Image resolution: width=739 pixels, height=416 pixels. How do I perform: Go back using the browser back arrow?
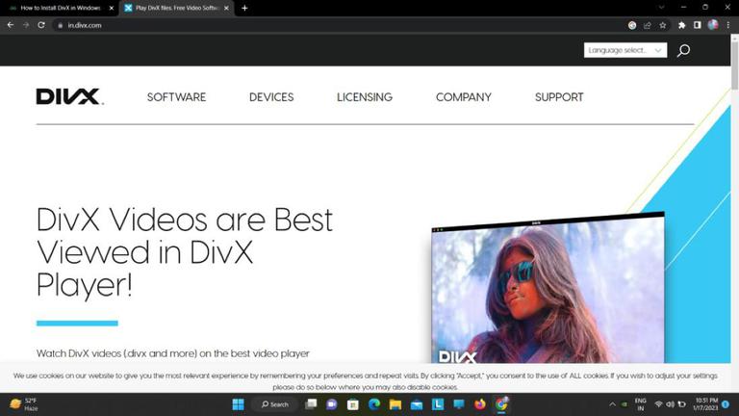(x=11, y=25)
